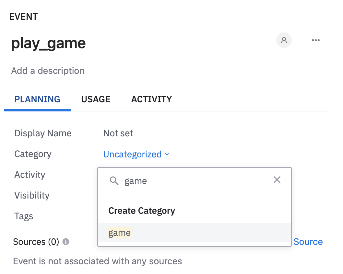Image resolution: width=343 pixels, height=274 pixels.
Task: Click the Source link
Action: (x=308, y=242)
